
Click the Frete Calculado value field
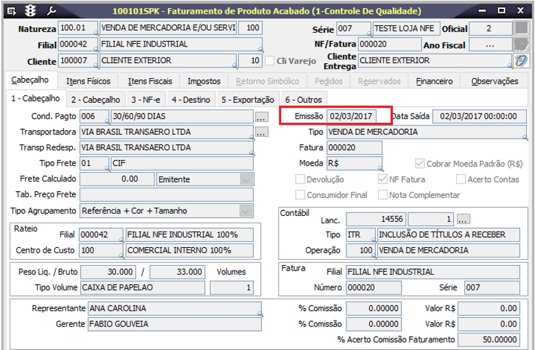117,179
